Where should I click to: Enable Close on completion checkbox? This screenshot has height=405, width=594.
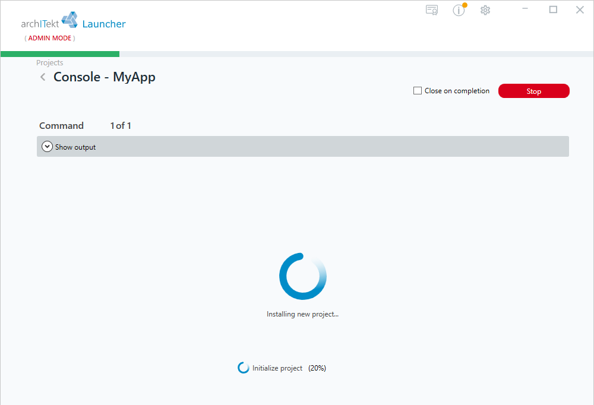pyautogui.click(x=418, y=91)
